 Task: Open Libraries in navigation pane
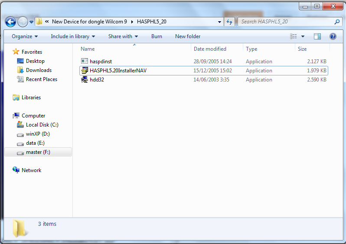31,98
